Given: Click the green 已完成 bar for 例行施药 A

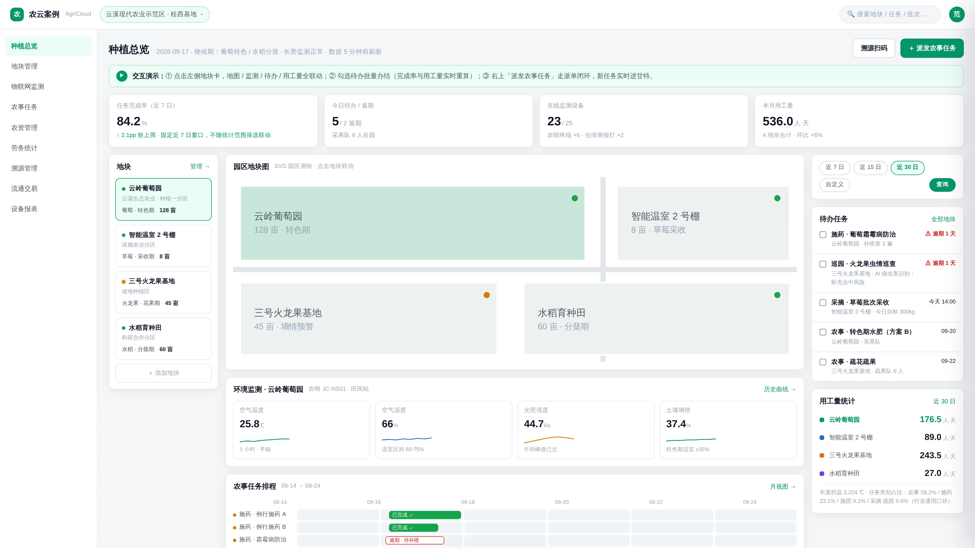Looking at the screenshot, I should [425, 516].
